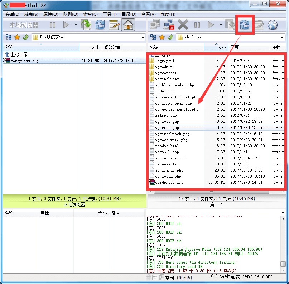Toggle the local browser home icon

pyautogui.click(x=128, y=25)
